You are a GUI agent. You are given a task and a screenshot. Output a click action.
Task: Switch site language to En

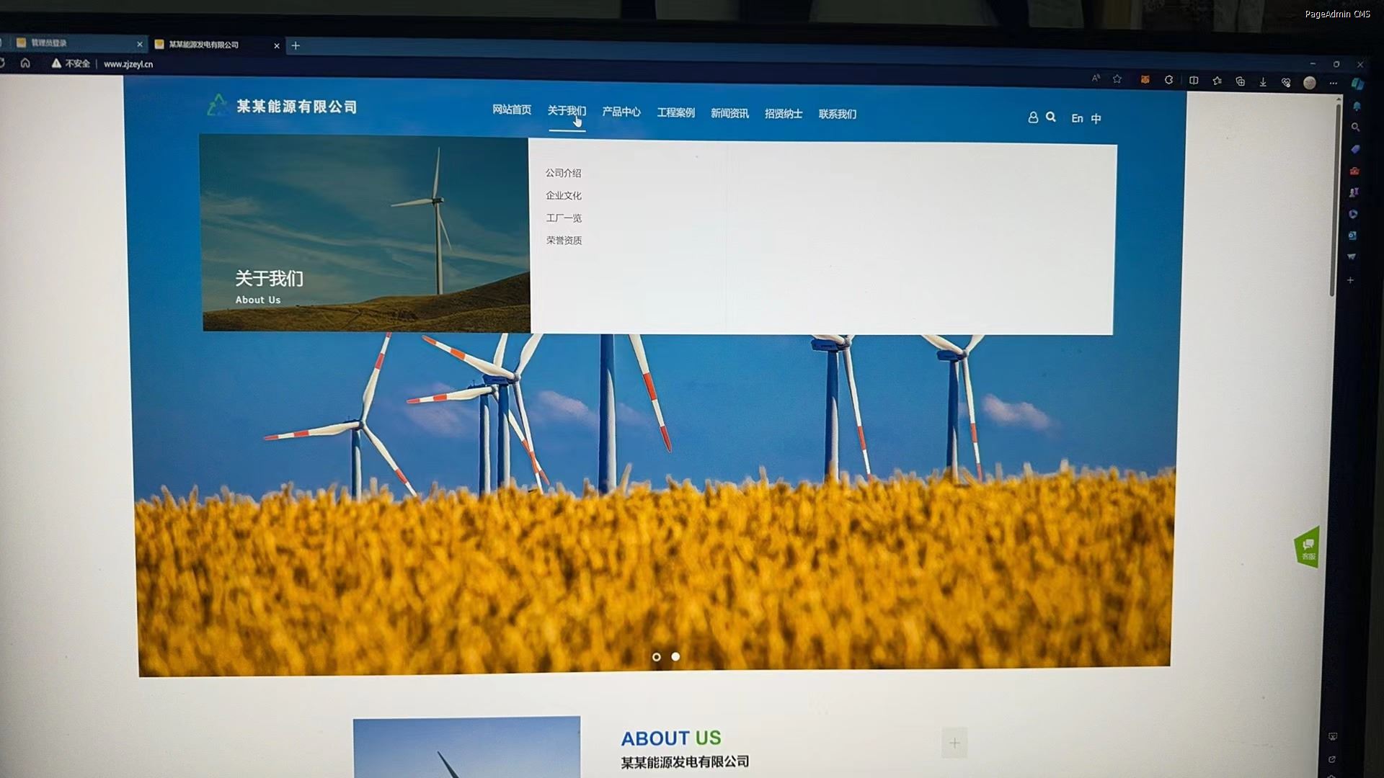[1077, 118]
